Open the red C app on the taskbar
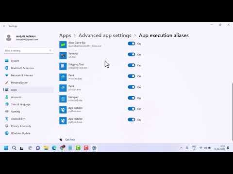The width and height of the screenshot is (233, 174). 86,148
